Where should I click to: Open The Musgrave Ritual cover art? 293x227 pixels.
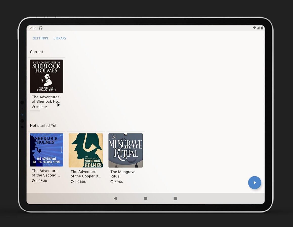coord(125,150)
